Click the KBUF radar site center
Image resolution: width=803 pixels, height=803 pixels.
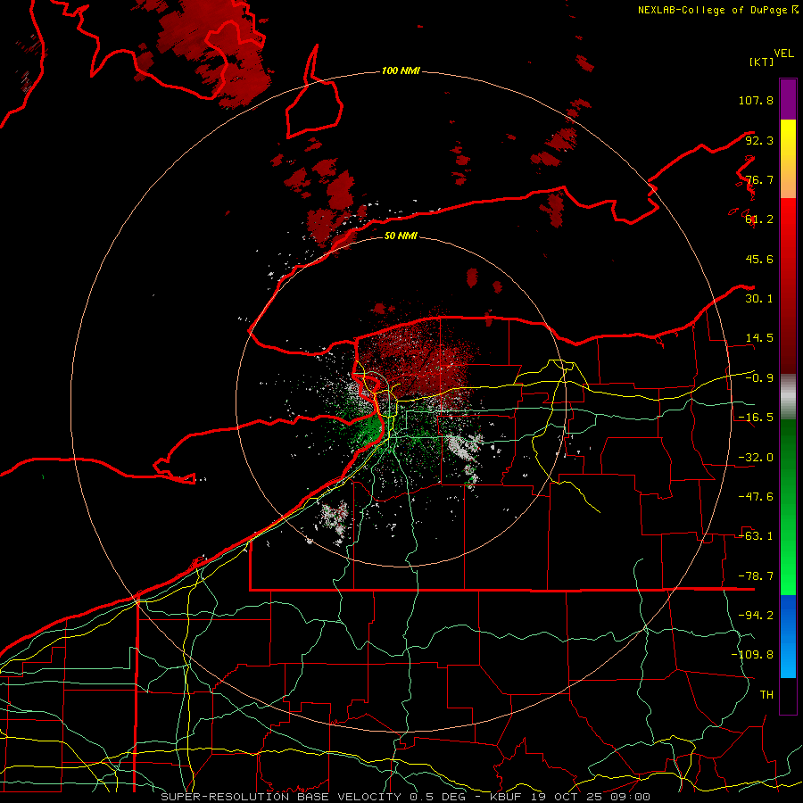pos(401,402)
